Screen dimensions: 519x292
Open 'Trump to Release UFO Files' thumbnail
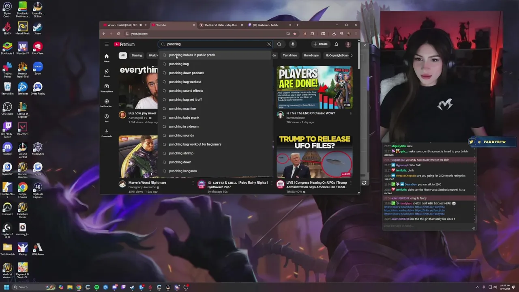point(315,157)
